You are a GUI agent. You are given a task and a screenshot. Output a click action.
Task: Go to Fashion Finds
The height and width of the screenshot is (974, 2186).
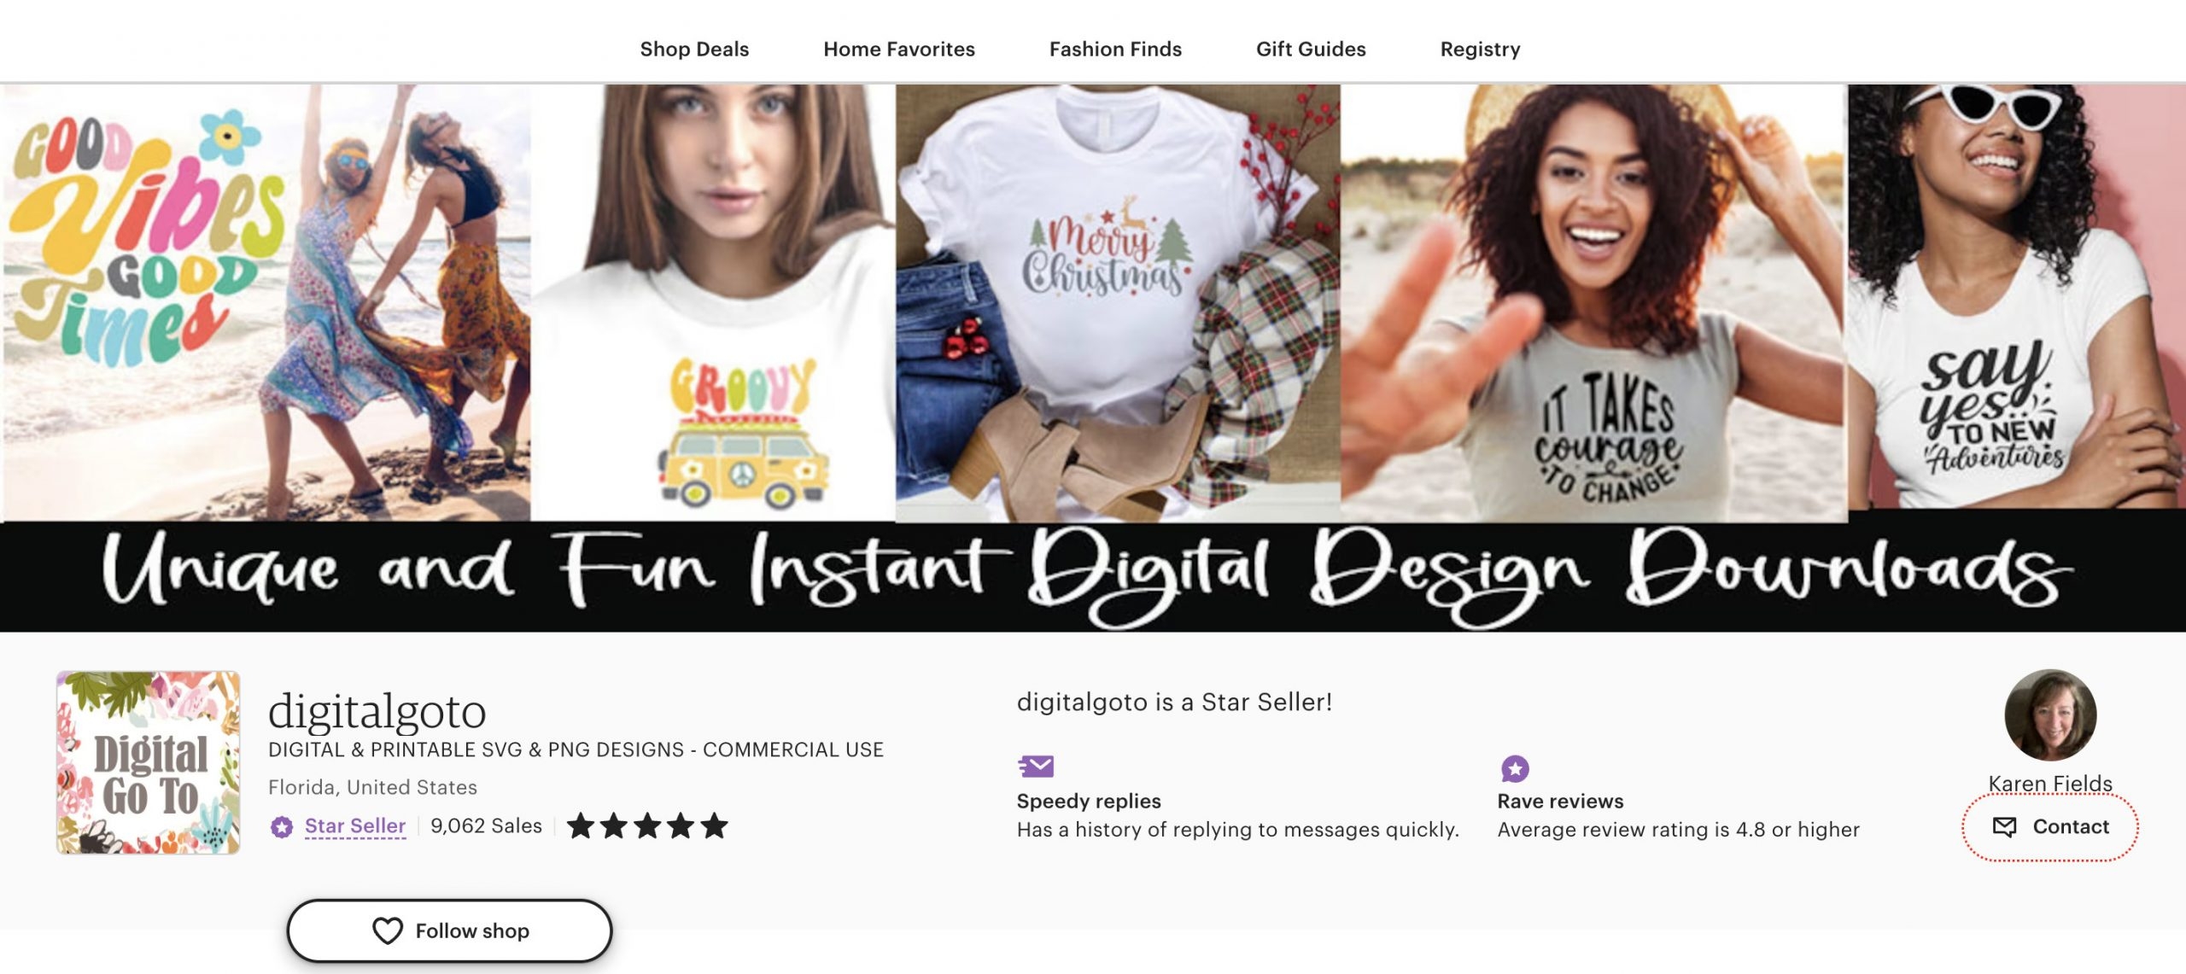(1115, 49)
